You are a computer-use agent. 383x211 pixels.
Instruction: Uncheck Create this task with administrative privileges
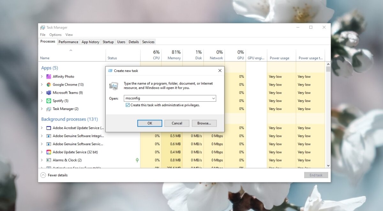(x=128, y=105)
